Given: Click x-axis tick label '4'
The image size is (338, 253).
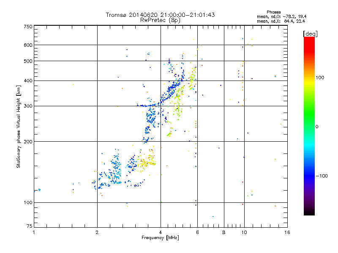Looking at the screenshot, I should 161,232.
